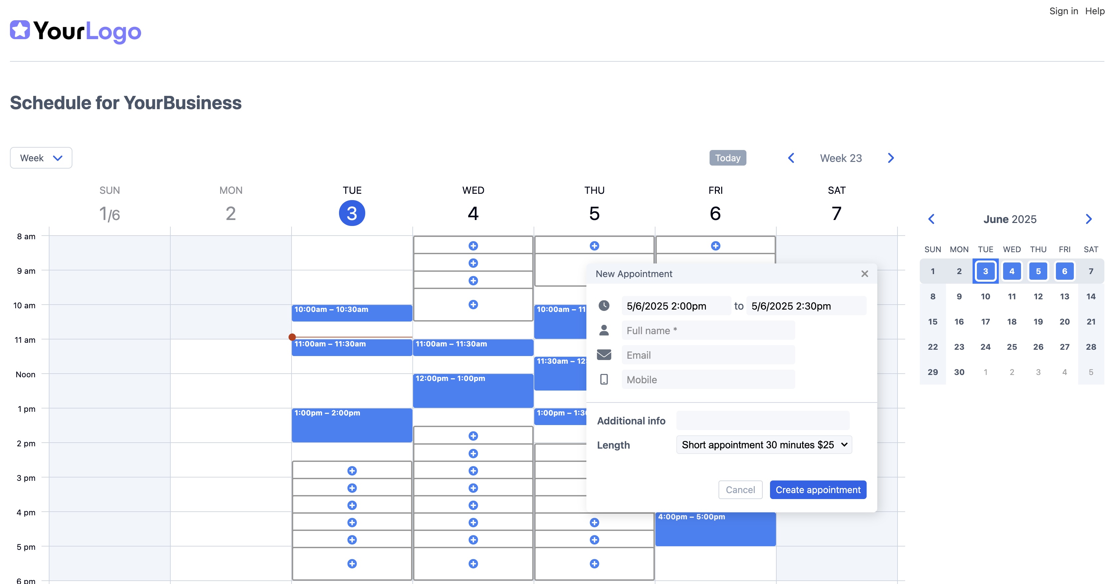Click the person icon beside Full name field

point(604,329)
